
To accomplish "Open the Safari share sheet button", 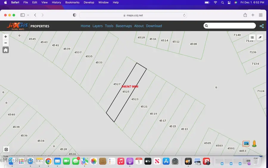I will (x=245, y=15).
